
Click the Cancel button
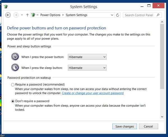click(x=148, y=126)
